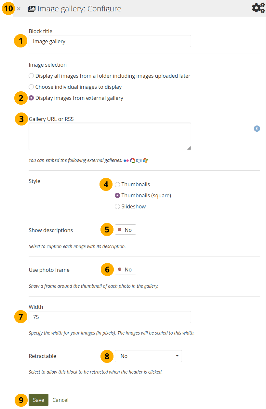Click the Picasa gallery icon

(133, 161)
